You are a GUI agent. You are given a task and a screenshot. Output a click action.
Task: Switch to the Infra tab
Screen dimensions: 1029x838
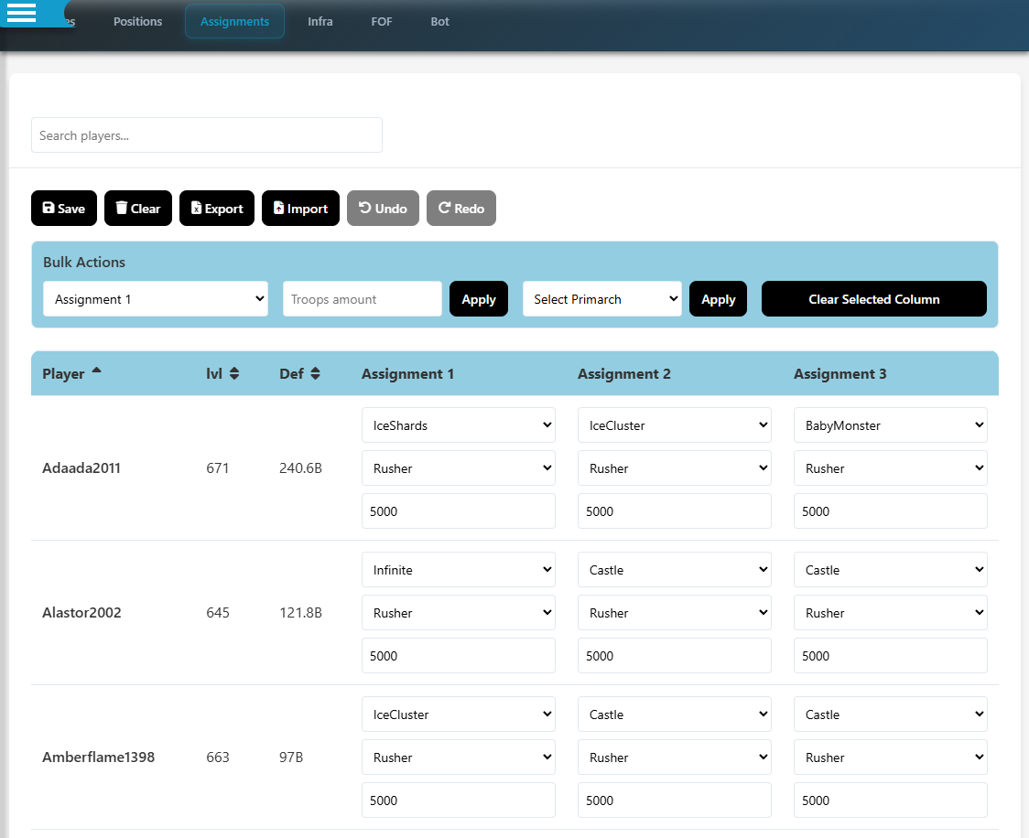click(x=320, y=22)
